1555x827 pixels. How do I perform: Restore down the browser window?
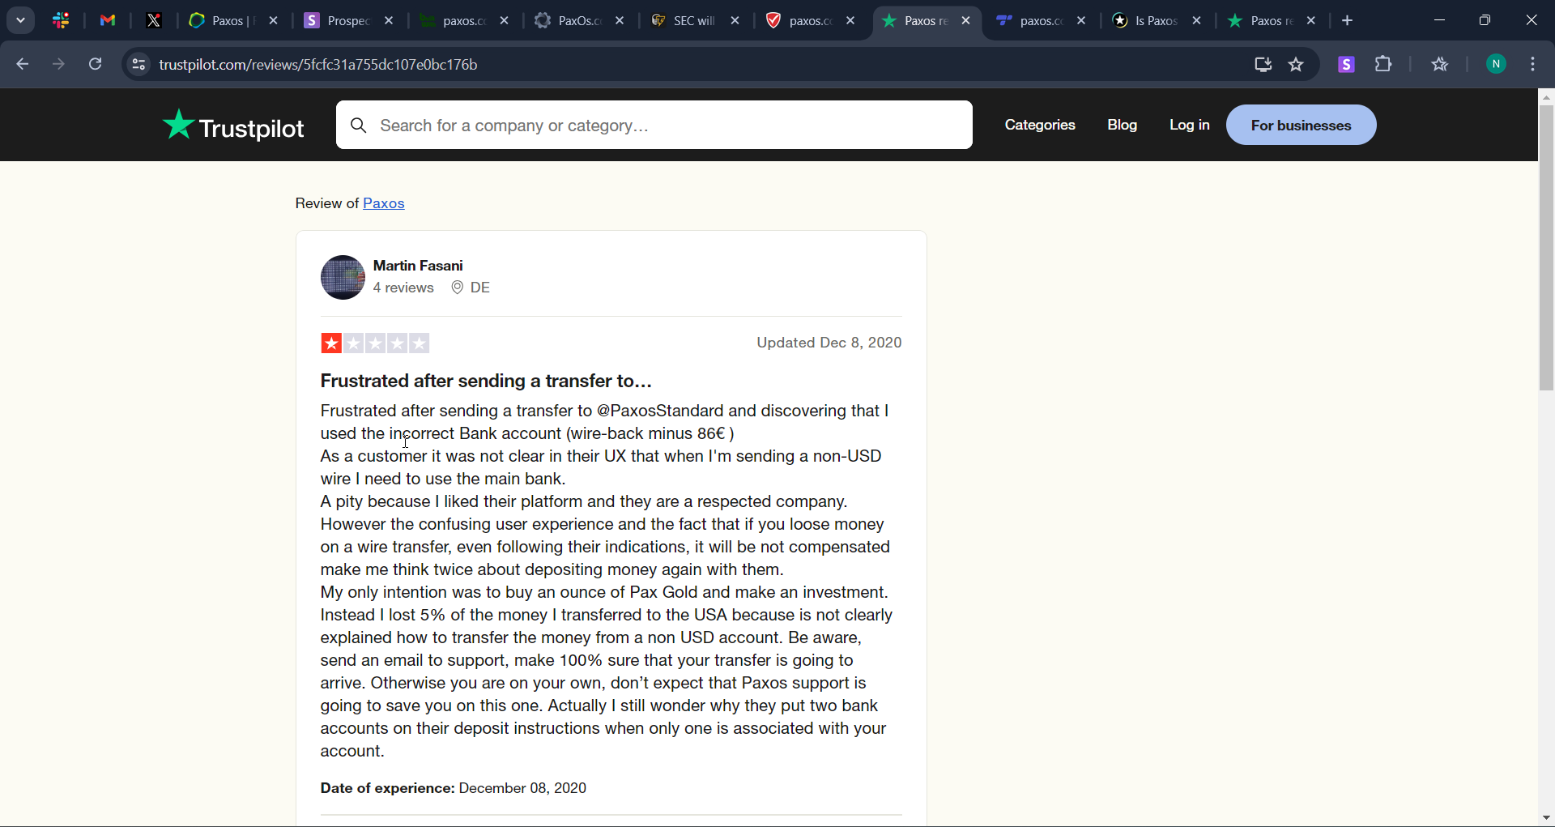(1485, 20)
